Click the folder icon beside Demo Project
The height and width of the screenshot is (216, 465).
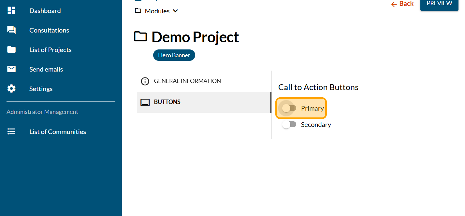click(141, 37)
